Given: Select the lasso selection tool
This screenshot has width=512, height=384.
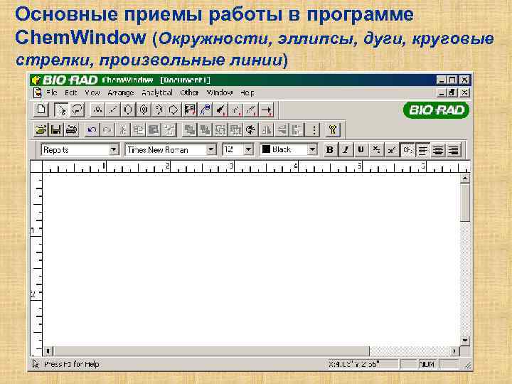Looking at the screenshot, I should pyautogui.click(x=77, y=110).
